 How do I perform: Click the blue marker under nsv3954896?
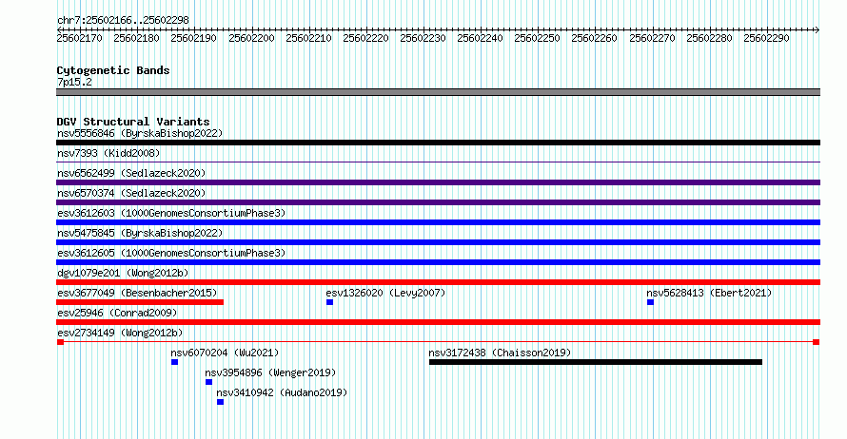click(209, 382)
